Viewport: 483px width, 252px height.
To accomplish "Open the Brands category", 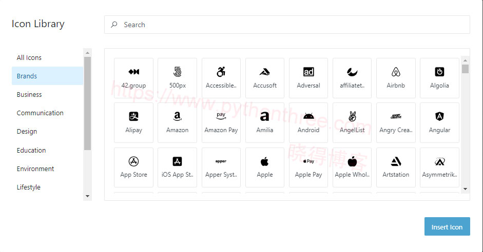I will [47, 76].
